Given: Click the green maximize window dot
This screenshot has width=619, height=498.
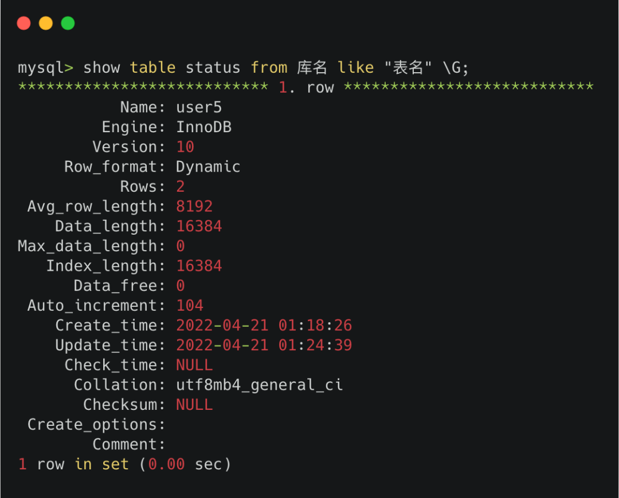Looking at the screenshot, I should 68,23.
